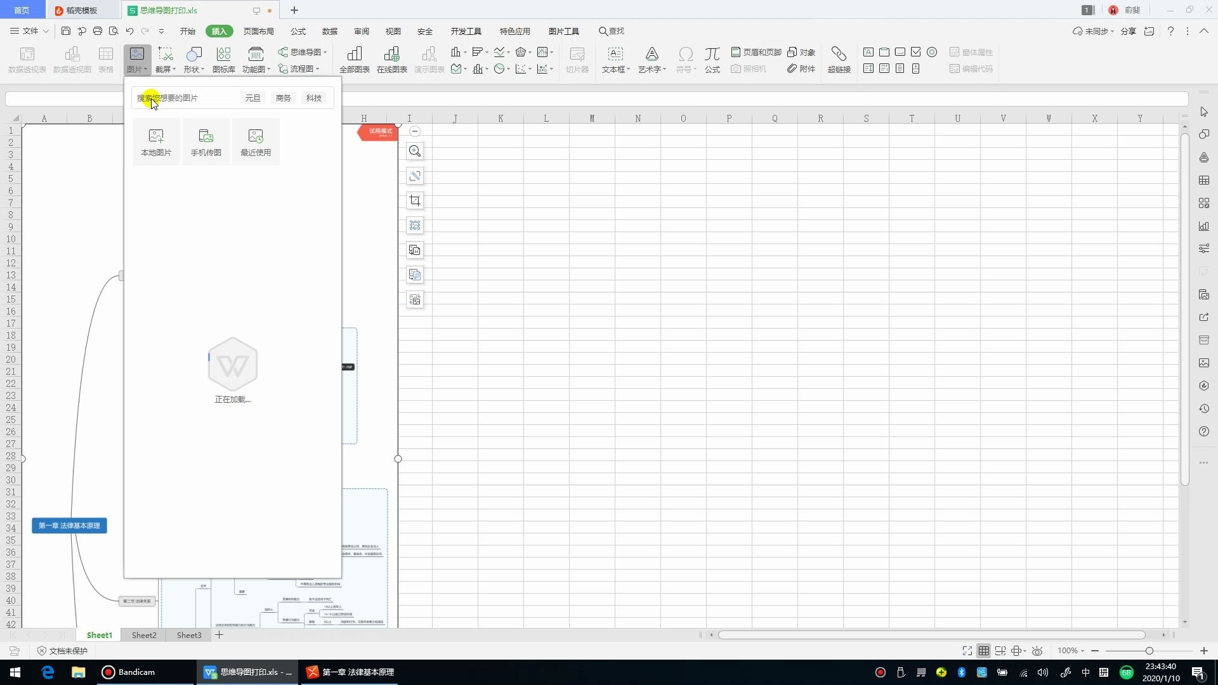Screen dimensions: 1218x685
Task: Open 在线图表 online charts
Action: [392, 60]
